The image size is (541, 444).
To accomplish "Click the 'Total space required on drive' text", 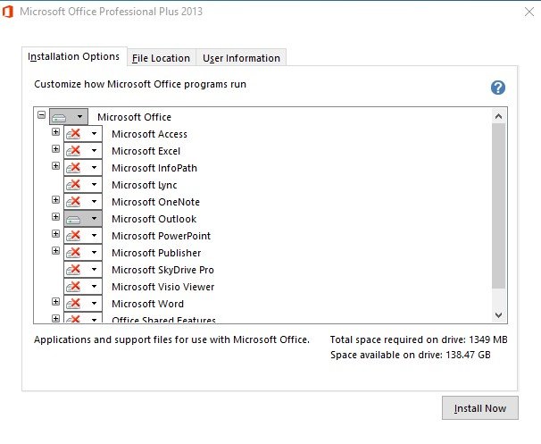I will click(419, 339).
